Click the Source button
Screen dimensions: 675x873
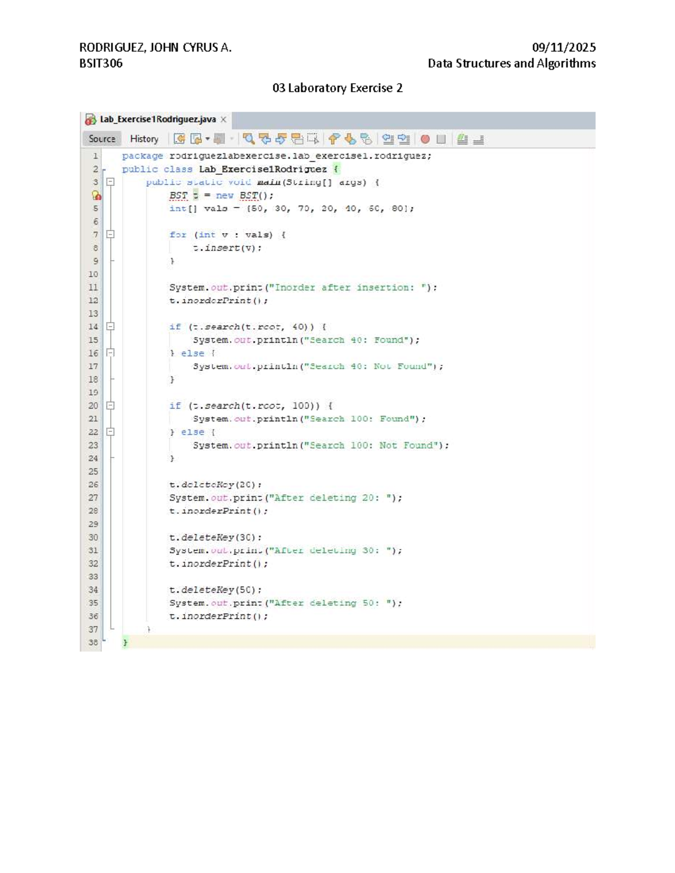[101, 139]
